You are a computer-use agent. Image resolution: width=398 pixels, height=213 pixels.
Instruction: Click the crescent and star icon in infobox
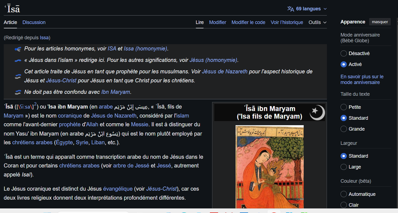point(317,112)
